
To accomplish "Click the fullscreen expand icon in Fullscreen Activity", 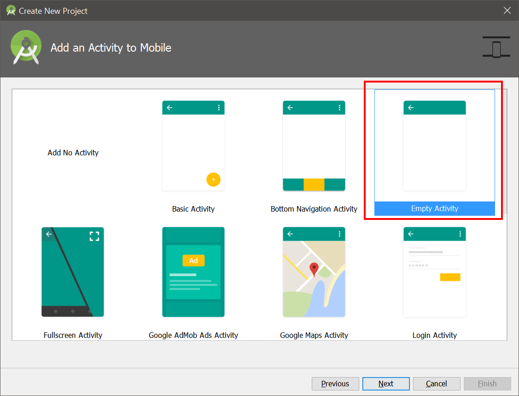I will click(x=94, y=236).
